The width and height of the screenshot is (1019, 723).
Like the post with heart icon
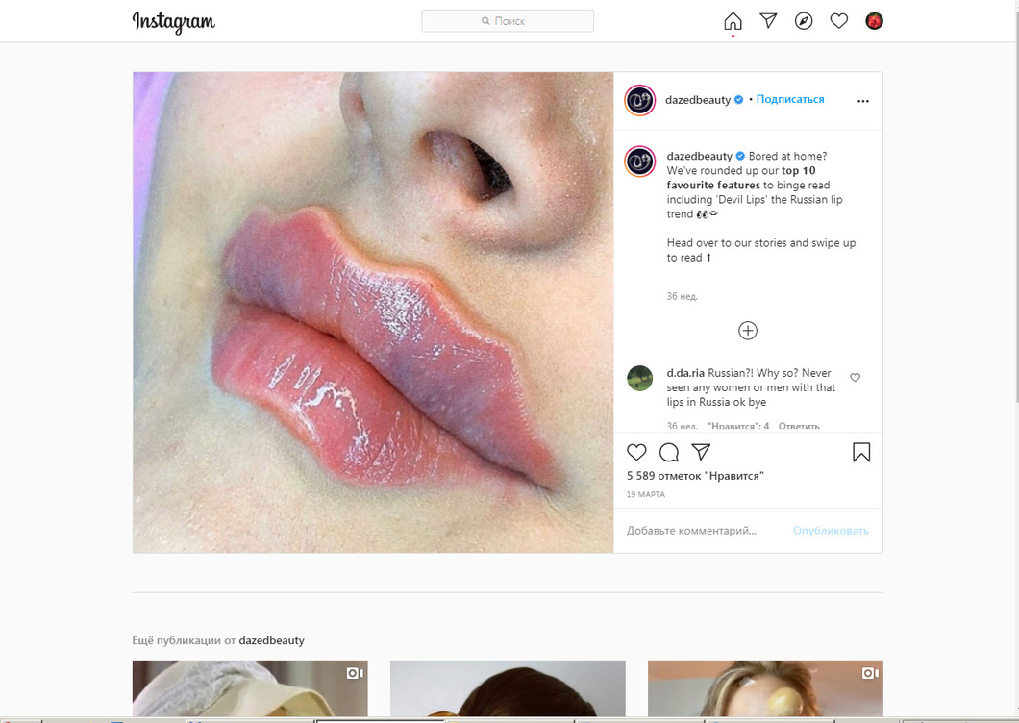(x=636, y=452)
